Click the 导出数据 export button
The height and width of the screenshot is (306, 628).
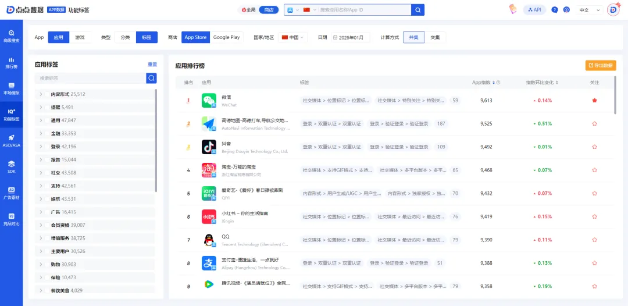[x=601, y=65]
